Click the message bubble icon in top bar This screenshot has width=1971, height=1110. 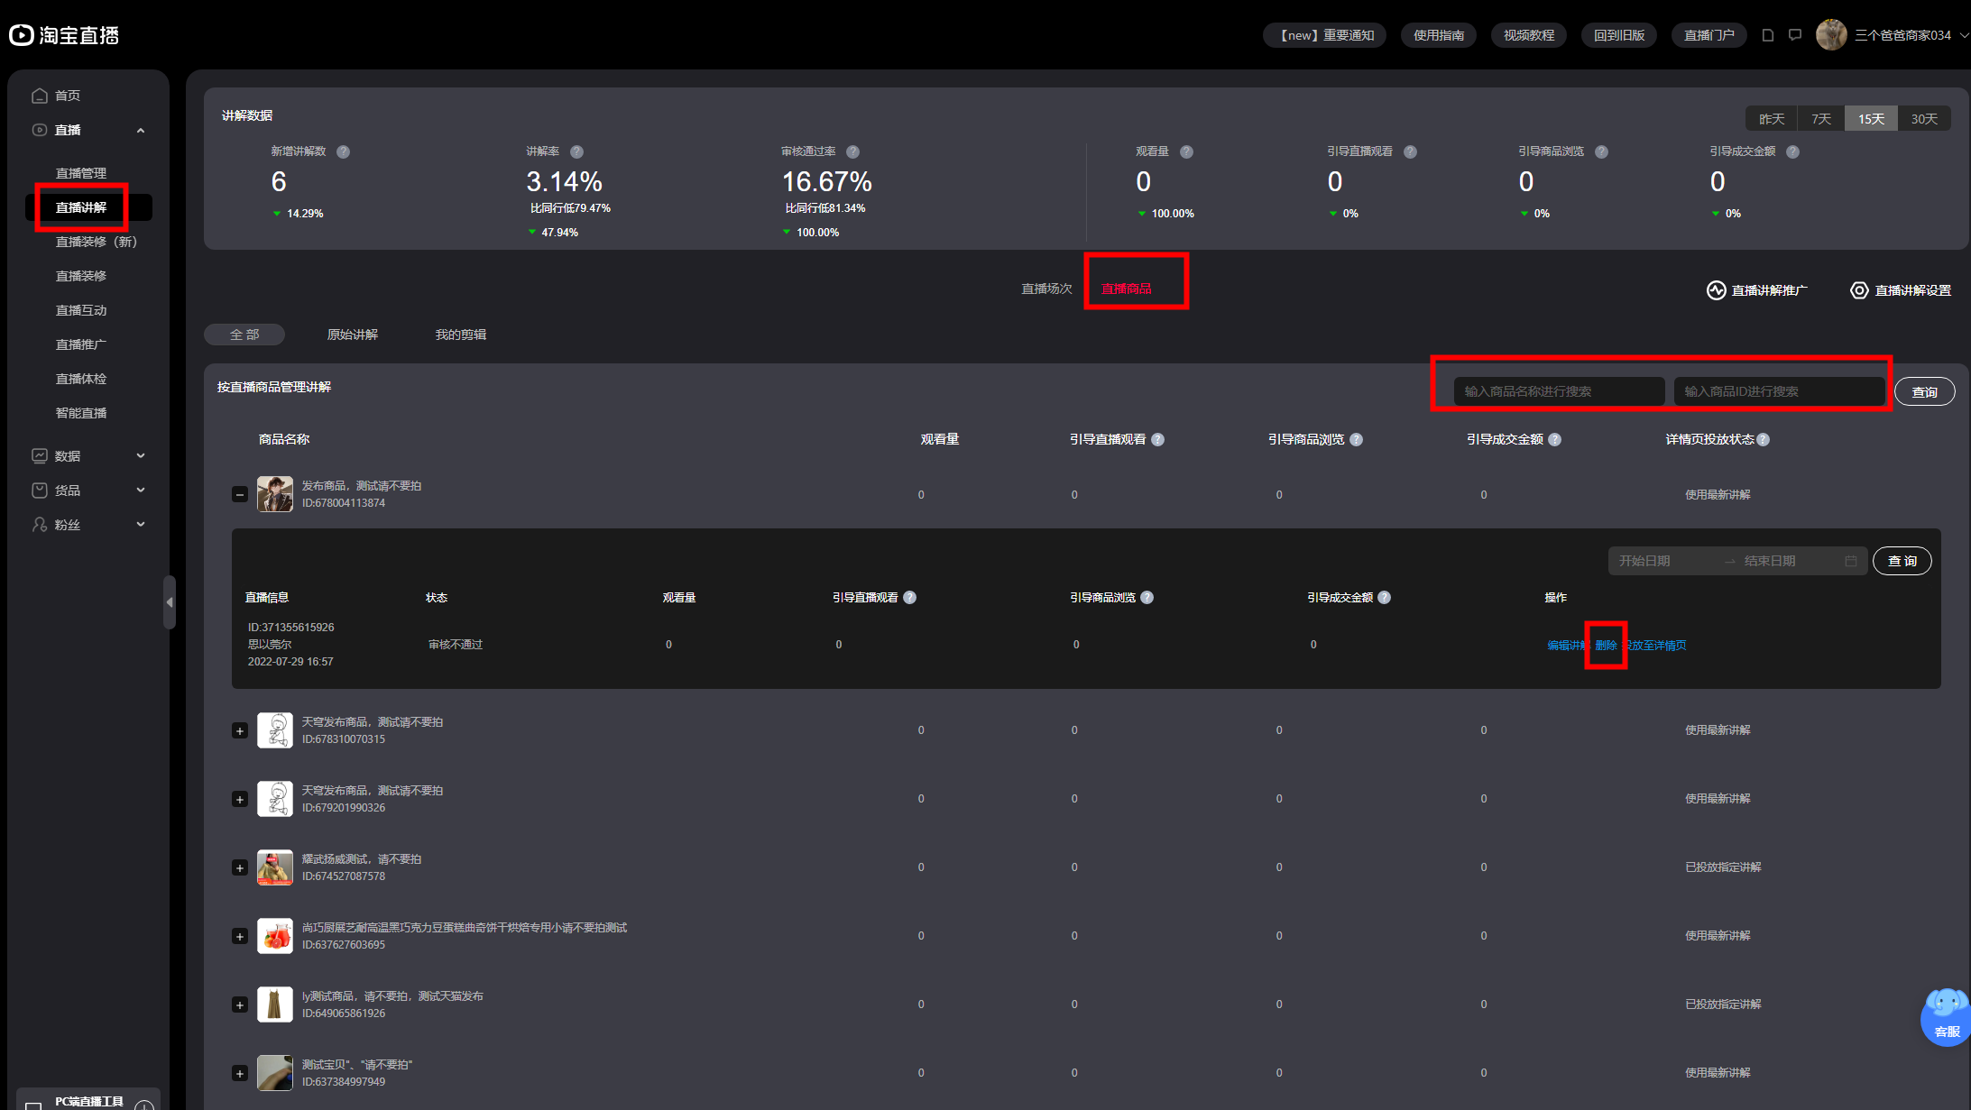pyautogui.click(x=1795, y=35)
